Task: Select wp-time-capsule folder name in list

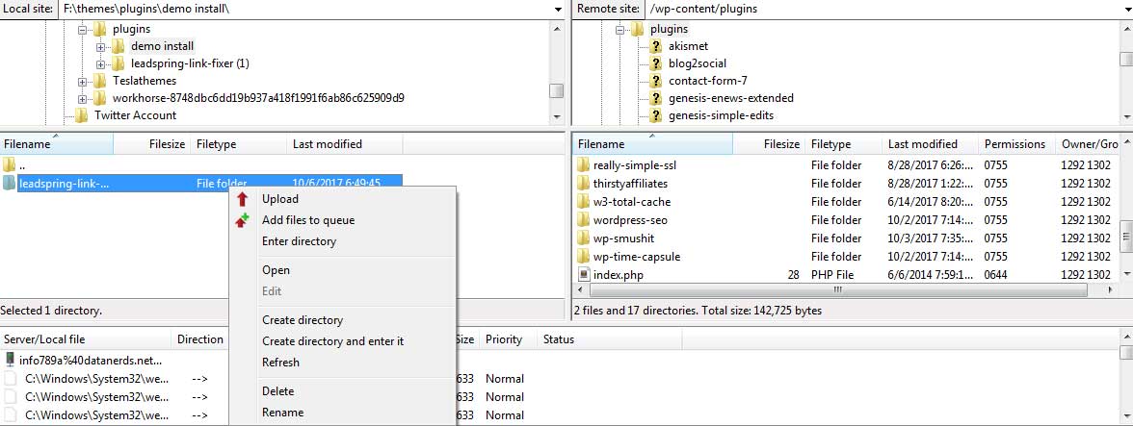Action: coord(637,257)
